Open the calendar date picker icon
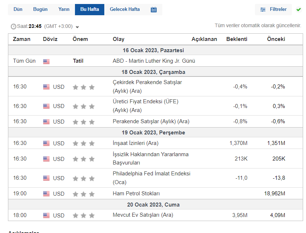 click(x=154, y=10)
